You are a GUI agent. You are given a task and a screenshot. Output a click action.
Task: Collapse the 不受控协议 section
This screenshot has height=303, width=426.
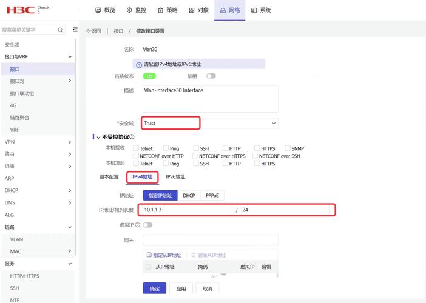pyautogui.click(x=98, y=138)
